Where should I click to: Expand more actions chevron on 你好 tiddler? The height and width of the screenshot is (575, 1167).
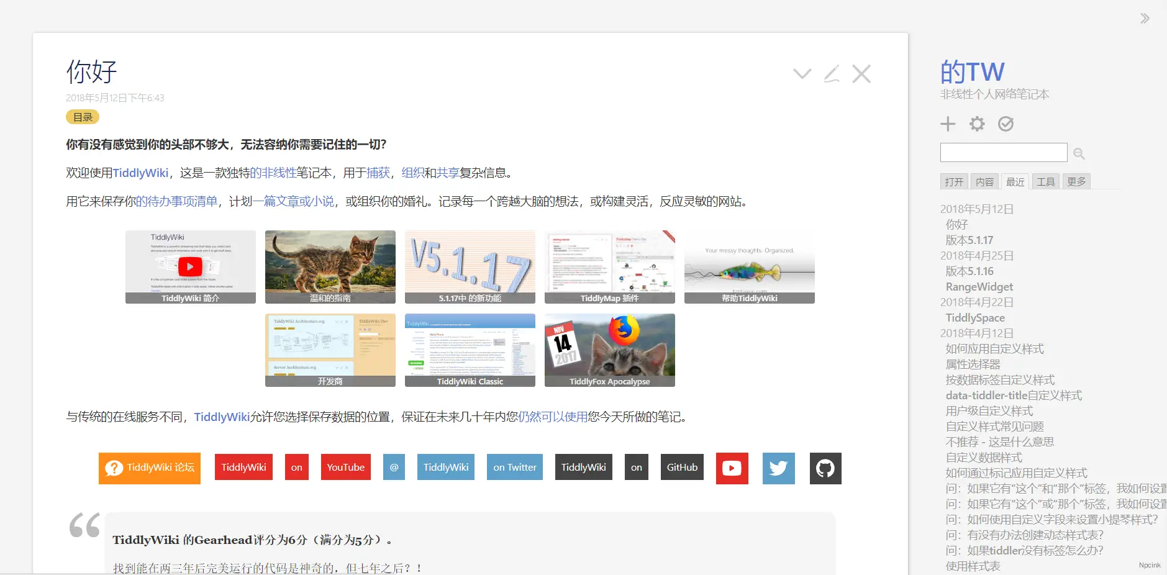point(802,74)
